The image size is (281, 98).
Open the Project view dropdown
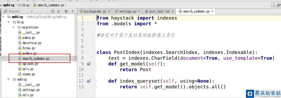click(x=32, y=11)
